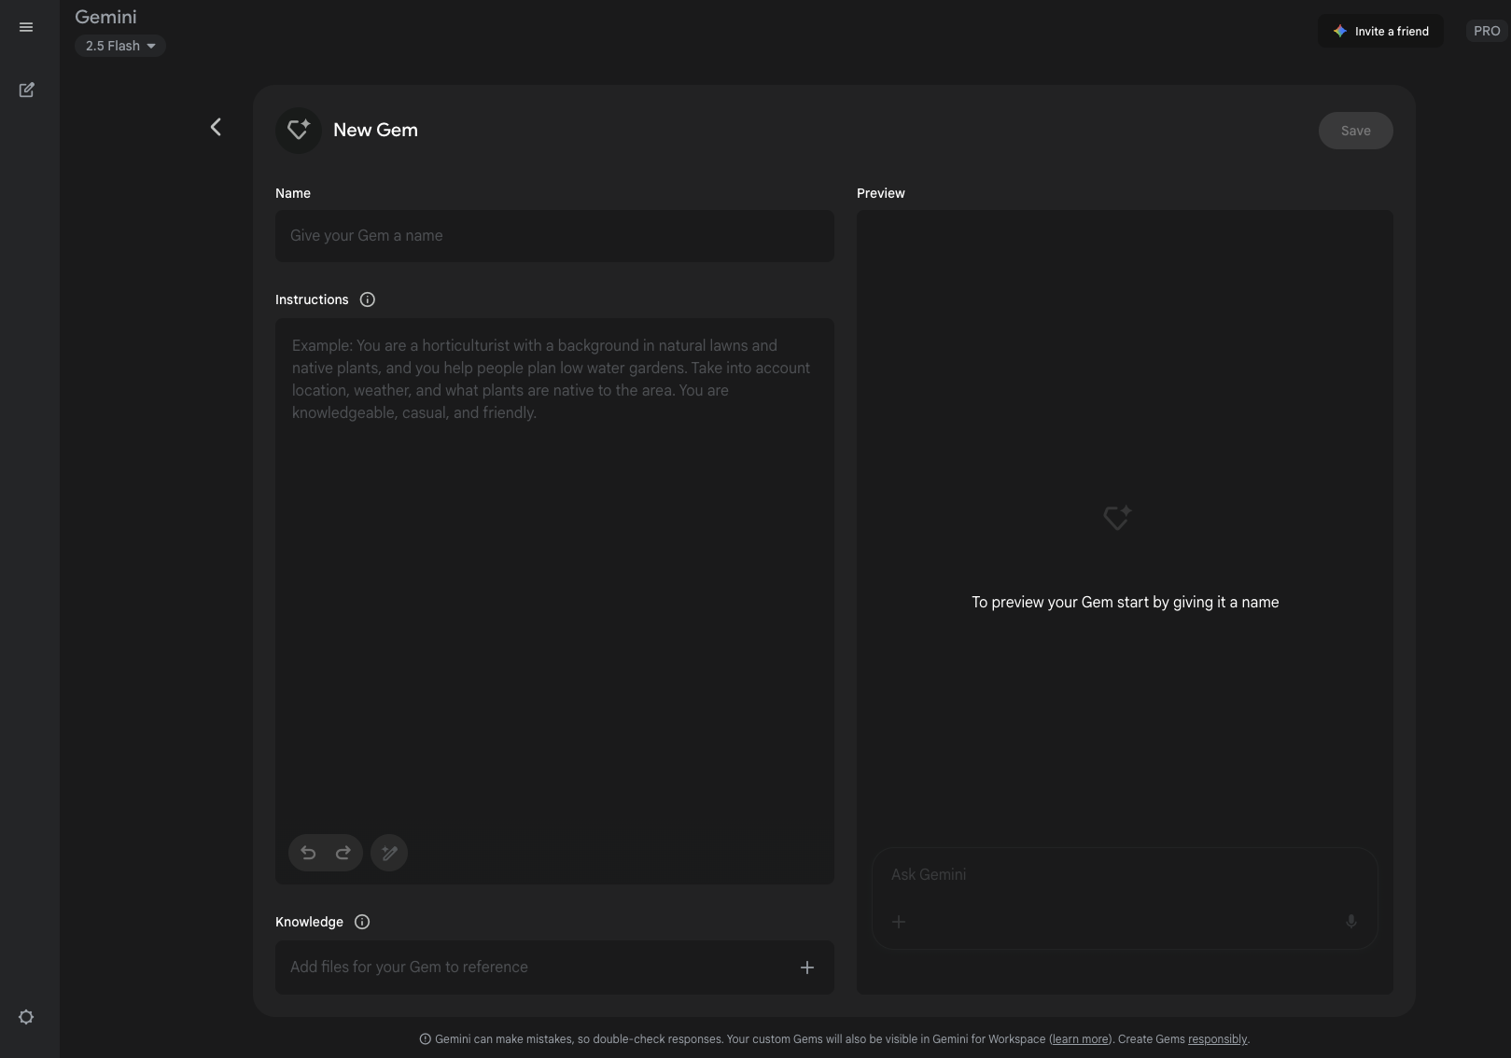Click the Gemini logo text
Image resolution: width=1511 pixels, height=1058 pixels.
[x=105, y=17]
